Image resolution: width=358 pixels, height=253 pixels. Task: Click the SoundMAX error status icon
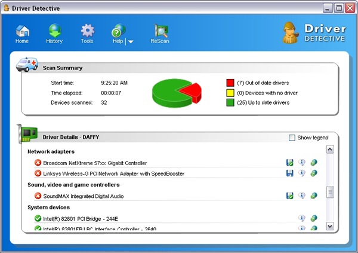tap(38, 196)
